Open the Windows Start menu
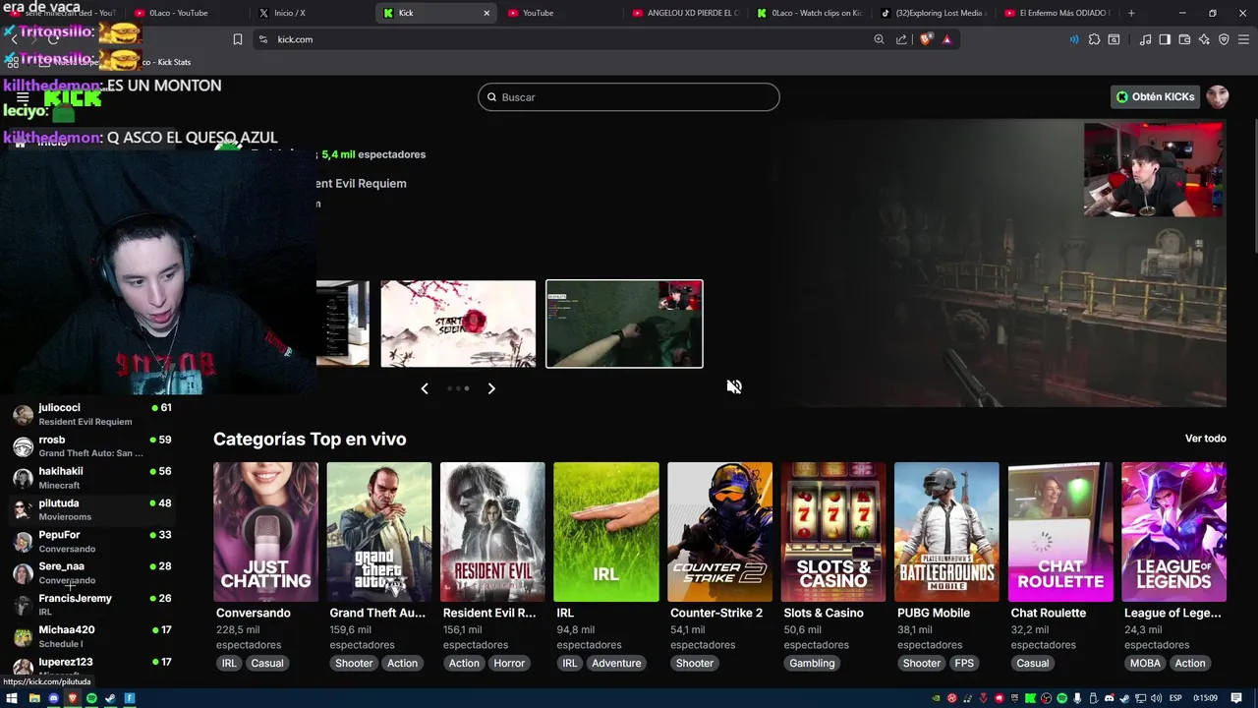The image size is (1258, 708). 13,698
